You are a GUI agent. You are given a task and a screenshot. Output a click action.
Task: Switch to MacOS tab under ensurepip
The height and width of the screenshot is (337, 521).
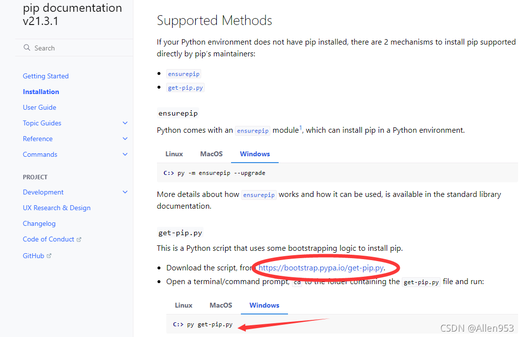[211, 154]
